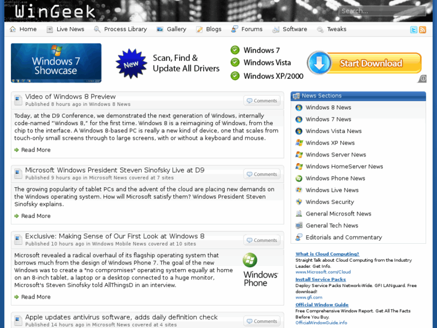Click the General Microsoft News building icon
Viewport: 437px width, 328px height.
[299, 214]
